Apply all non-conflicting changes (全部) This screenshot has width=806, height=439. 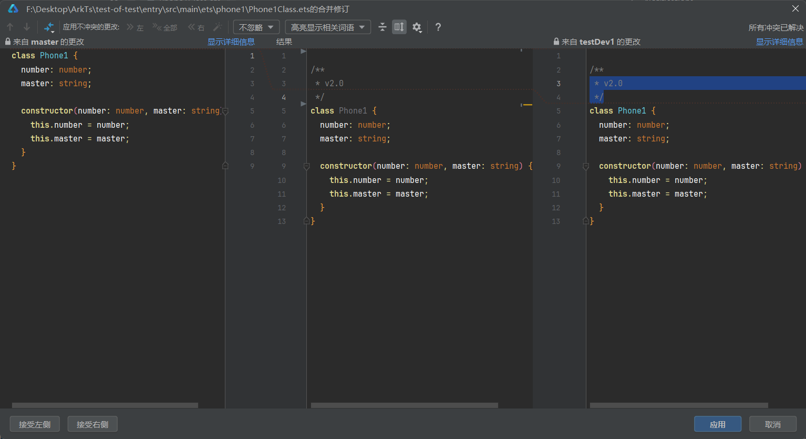tap(165, 27)
